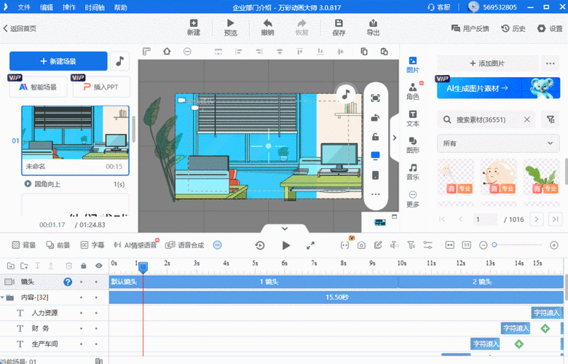Open the 所有 category dropdown
The width and height of the screenshot is (568, 364).
(498, 143)
